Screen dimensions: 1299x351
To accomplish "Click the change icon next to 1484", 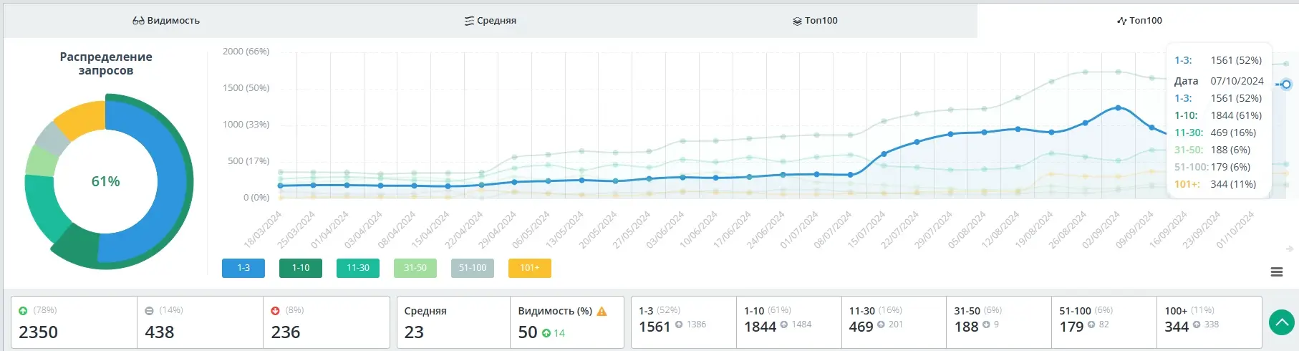I will (x=784, y=324).
